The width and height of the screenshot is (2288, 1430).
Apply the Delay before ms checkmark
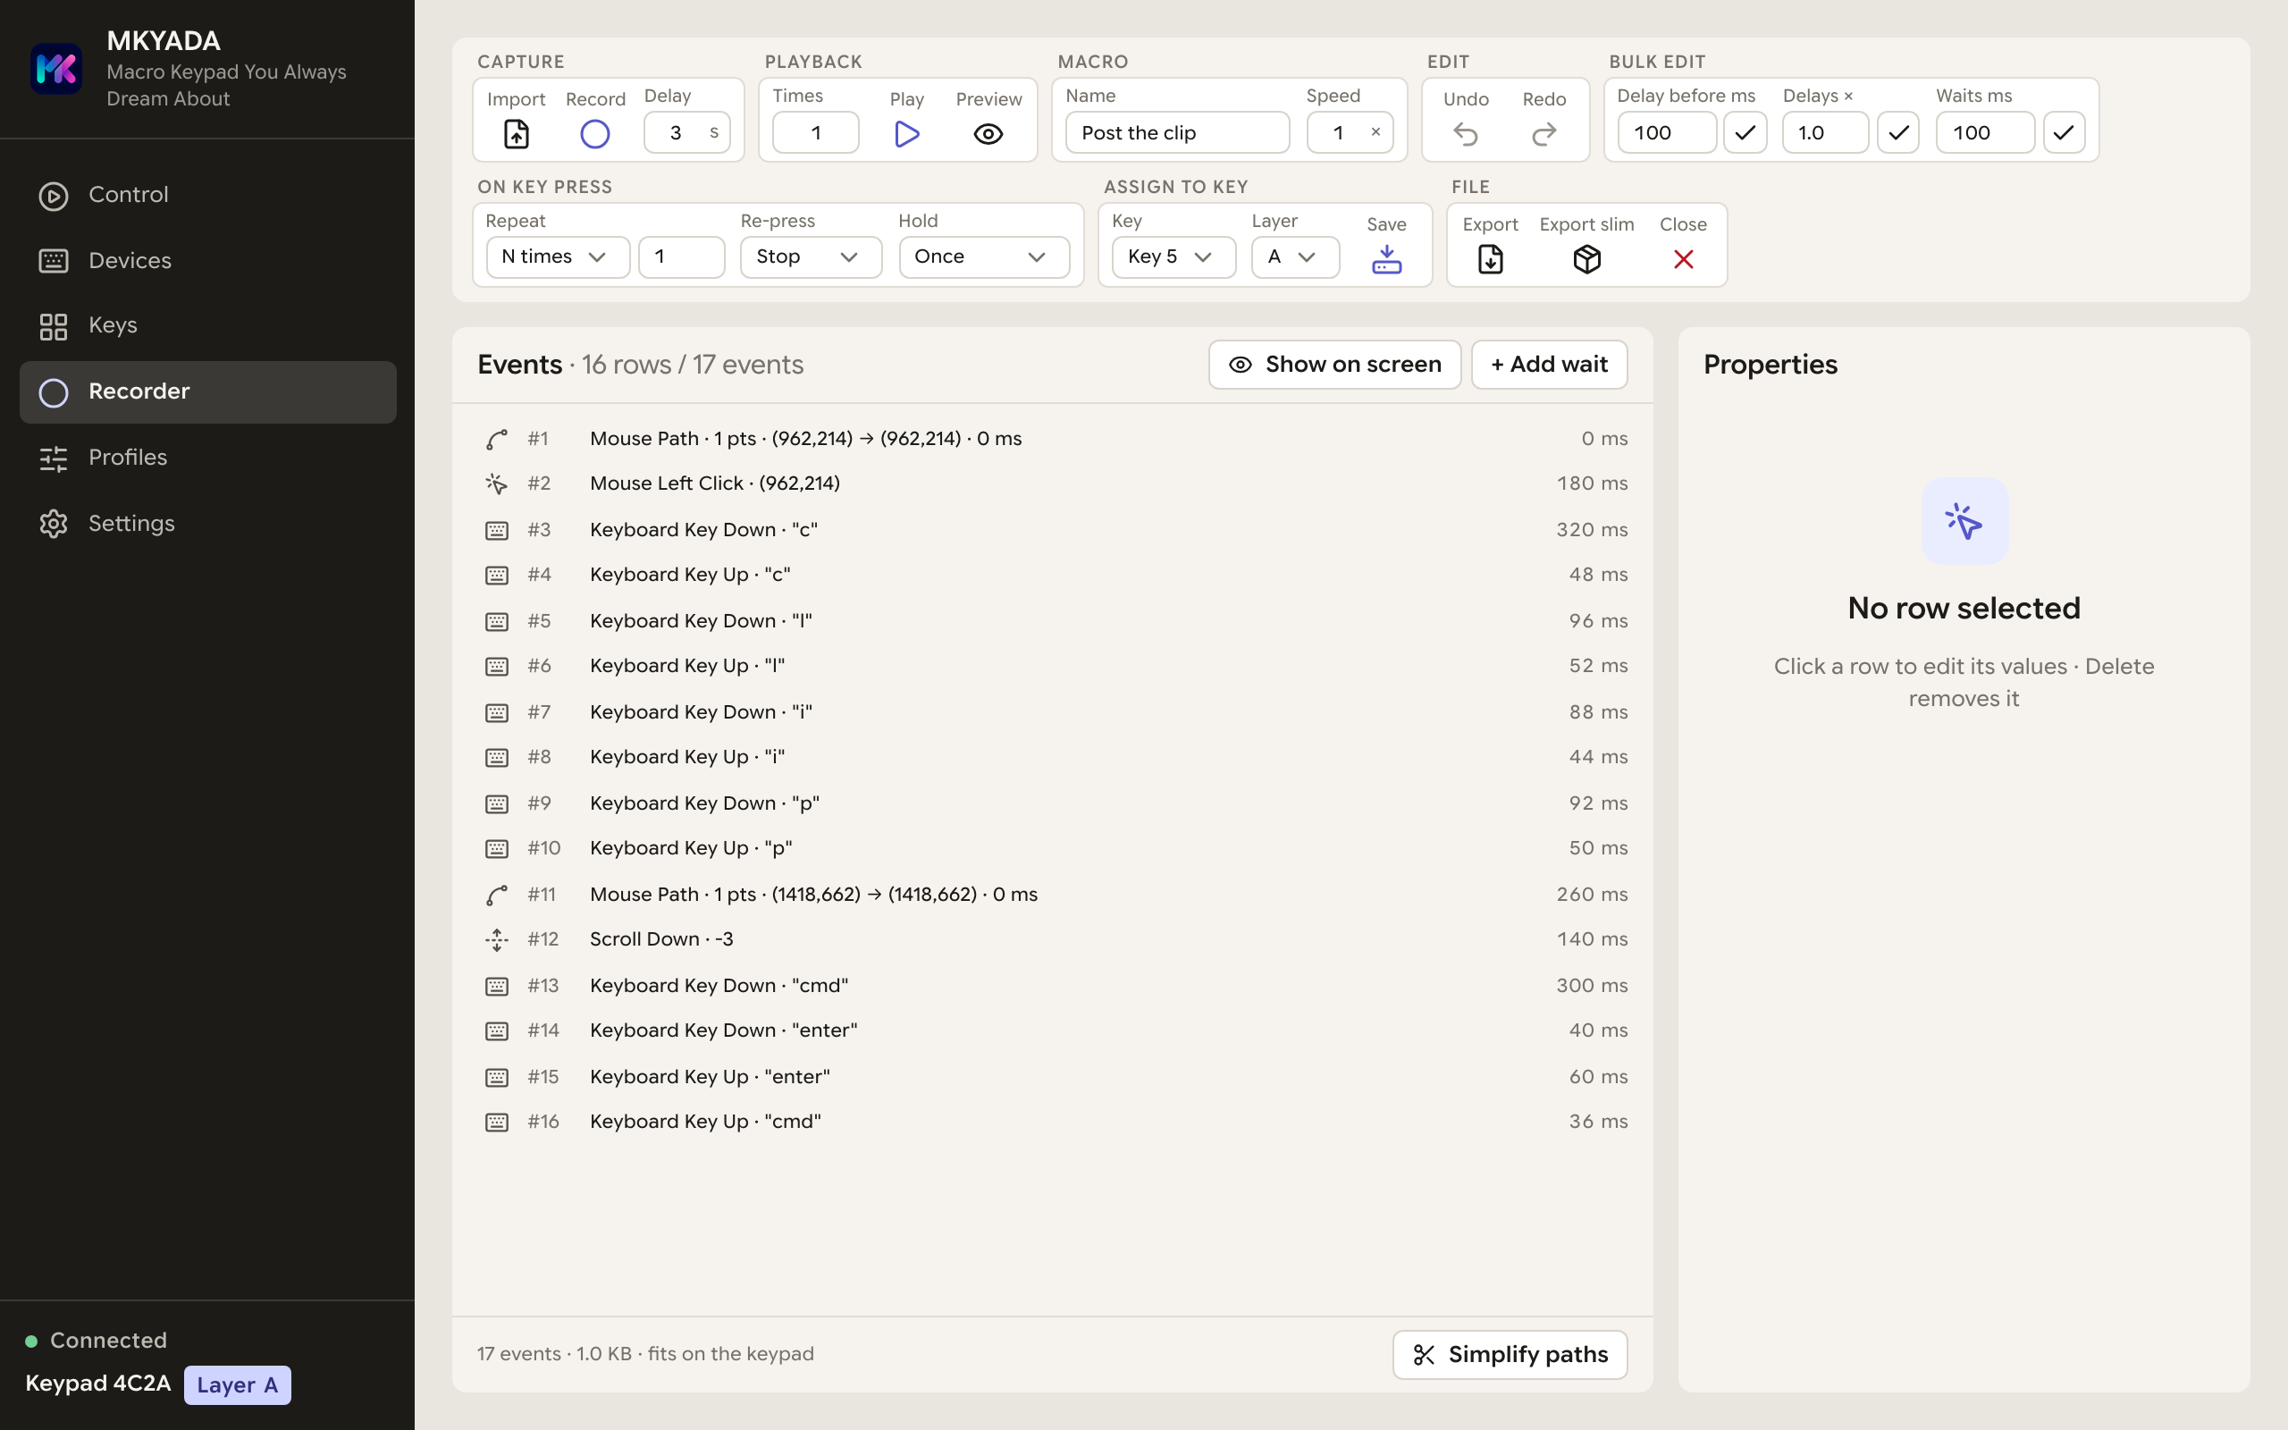pos(1745,132)
